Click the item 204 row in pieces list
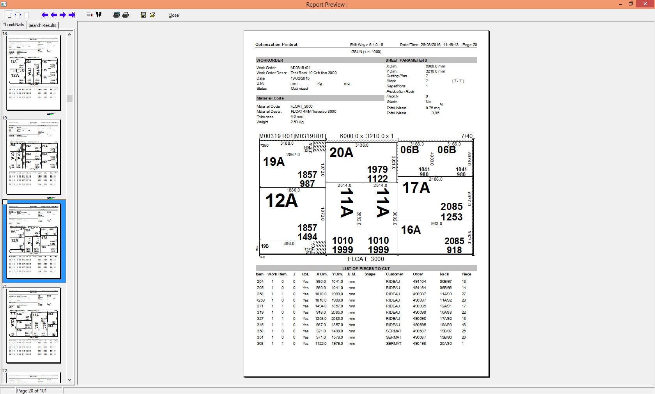 click(364, 282)
